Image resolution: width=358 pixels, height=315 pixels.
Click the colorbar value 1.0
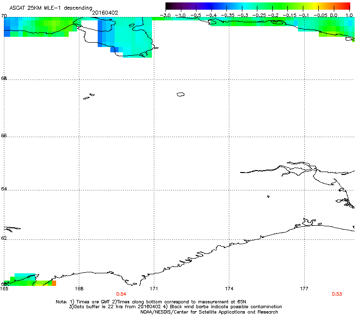click(349, 16)
